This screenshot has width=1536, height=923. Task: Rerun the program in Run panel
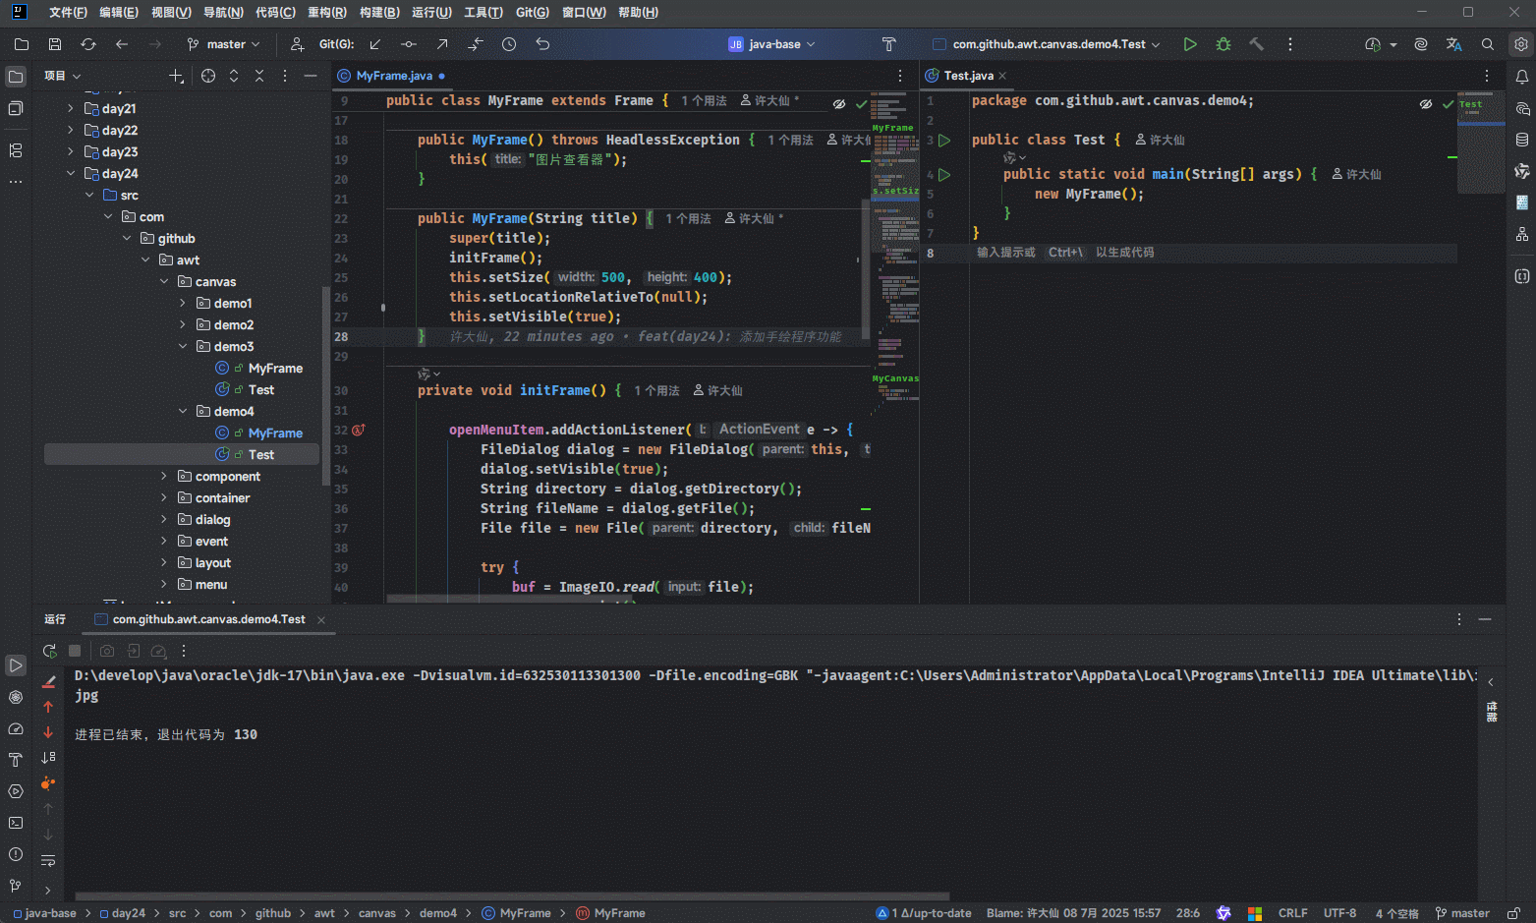tap(49, 651)
